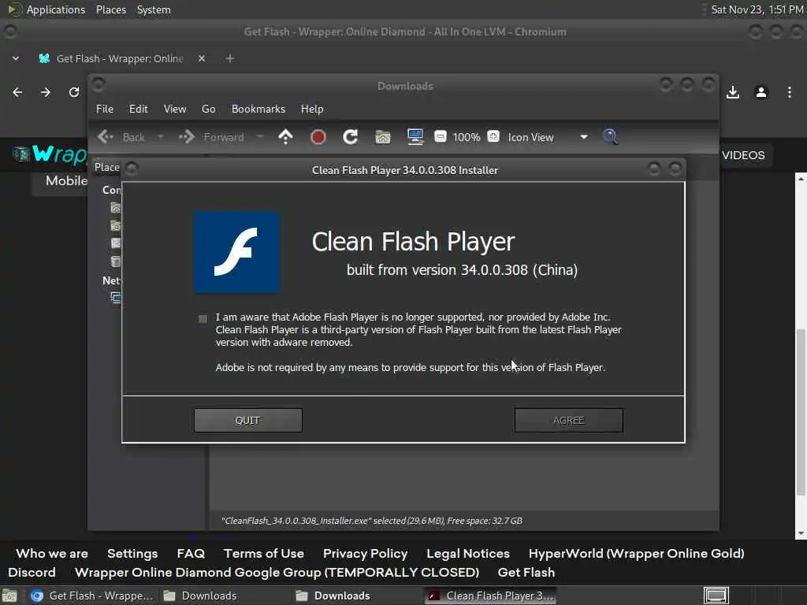The height and width of the screenshot is (605, 807).
Task: Open Back history dropdown arrow
Action: (161, 137)
